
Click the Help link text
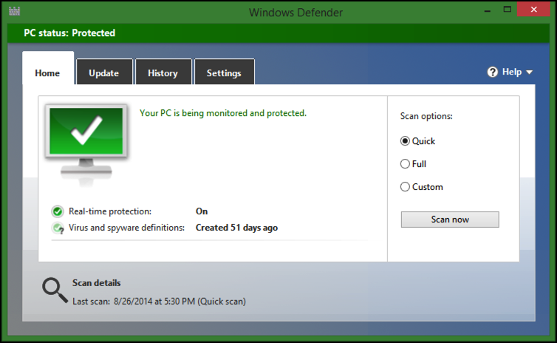tap(512, 72)
